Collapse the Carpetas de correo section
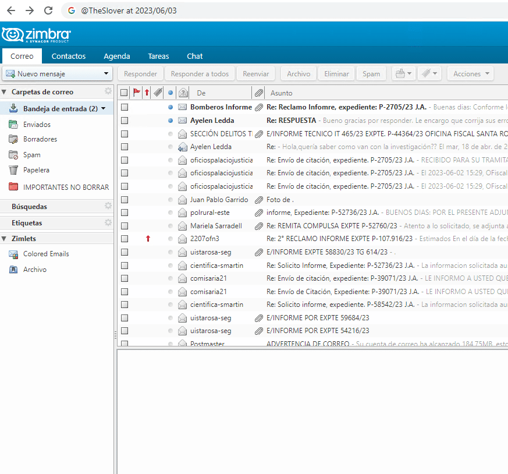 (x=4, y=92)
